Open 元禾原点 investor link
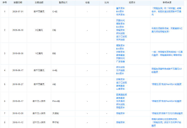 coord(120,101)
